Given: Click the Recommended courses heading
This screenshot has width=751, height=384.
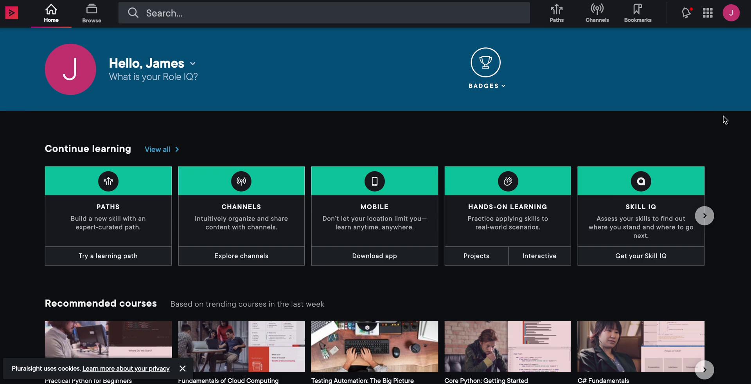Looking at the screenshot, I should (101, 303).
